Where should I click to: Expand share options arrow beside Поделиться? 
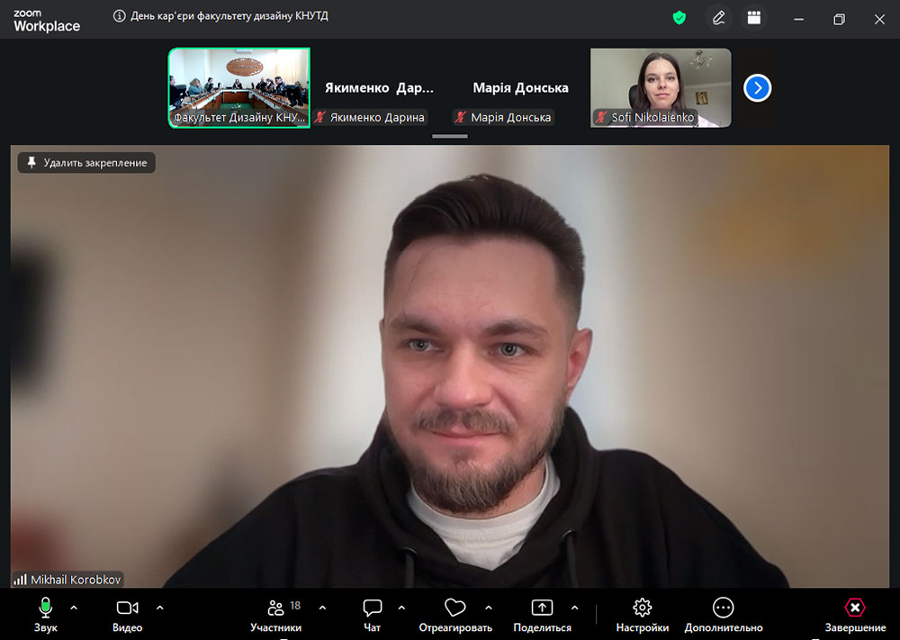tap(574, 608)
